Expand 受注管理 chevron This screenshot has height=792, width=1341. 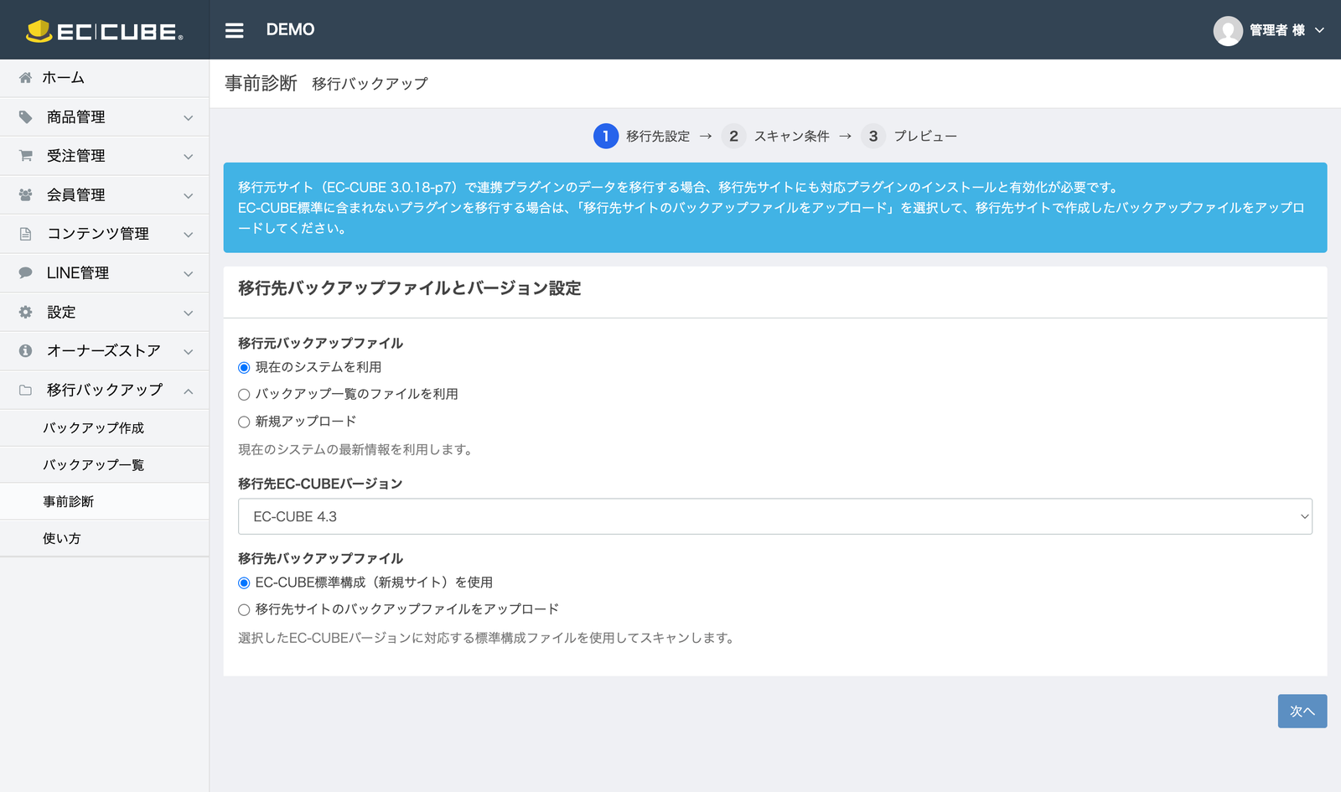(x=189, y=156)
